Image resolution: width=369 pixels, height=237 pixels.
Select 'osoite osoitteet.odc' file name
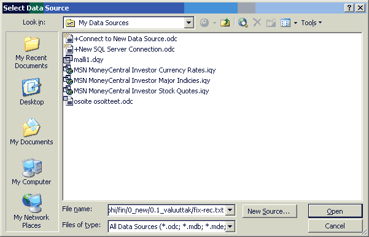(103, 101)
